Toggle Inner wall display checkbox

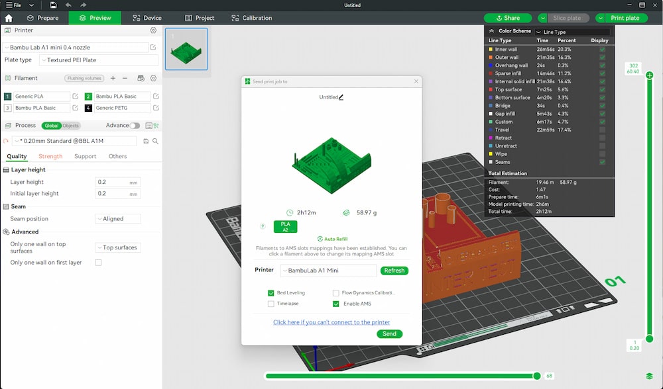(x=602, y=50)
